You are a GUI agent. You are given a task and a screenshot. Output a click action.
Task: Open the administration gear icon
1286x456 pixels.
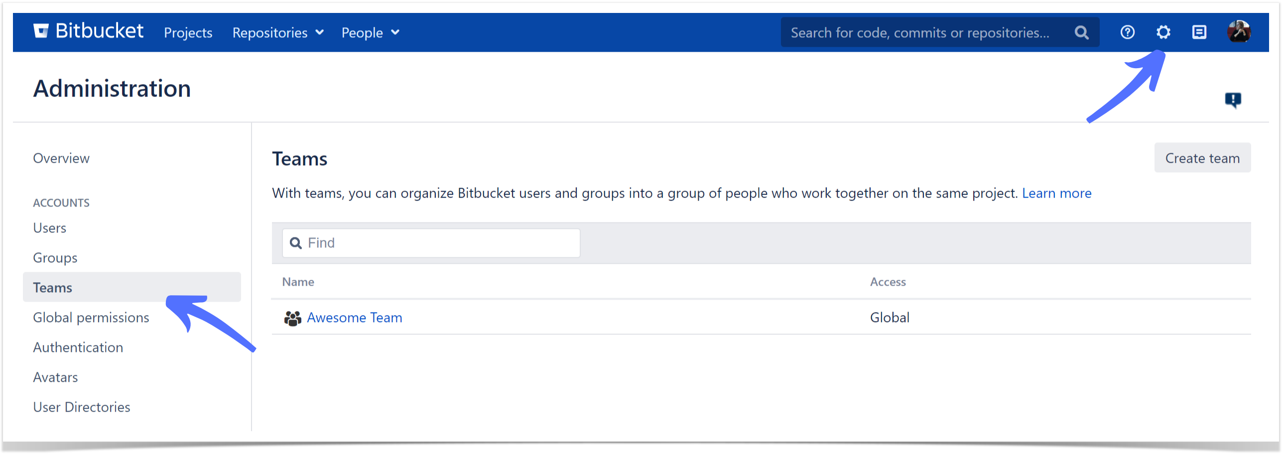coord(1163,32)
